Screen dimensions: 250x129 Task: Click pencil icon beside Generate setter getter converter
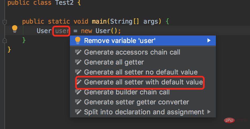(78, 102)
